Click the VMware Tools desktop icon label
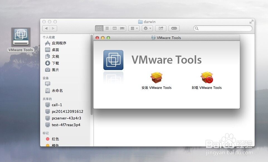The height and width of the screenshot is (162, 268). pos(21,50)
